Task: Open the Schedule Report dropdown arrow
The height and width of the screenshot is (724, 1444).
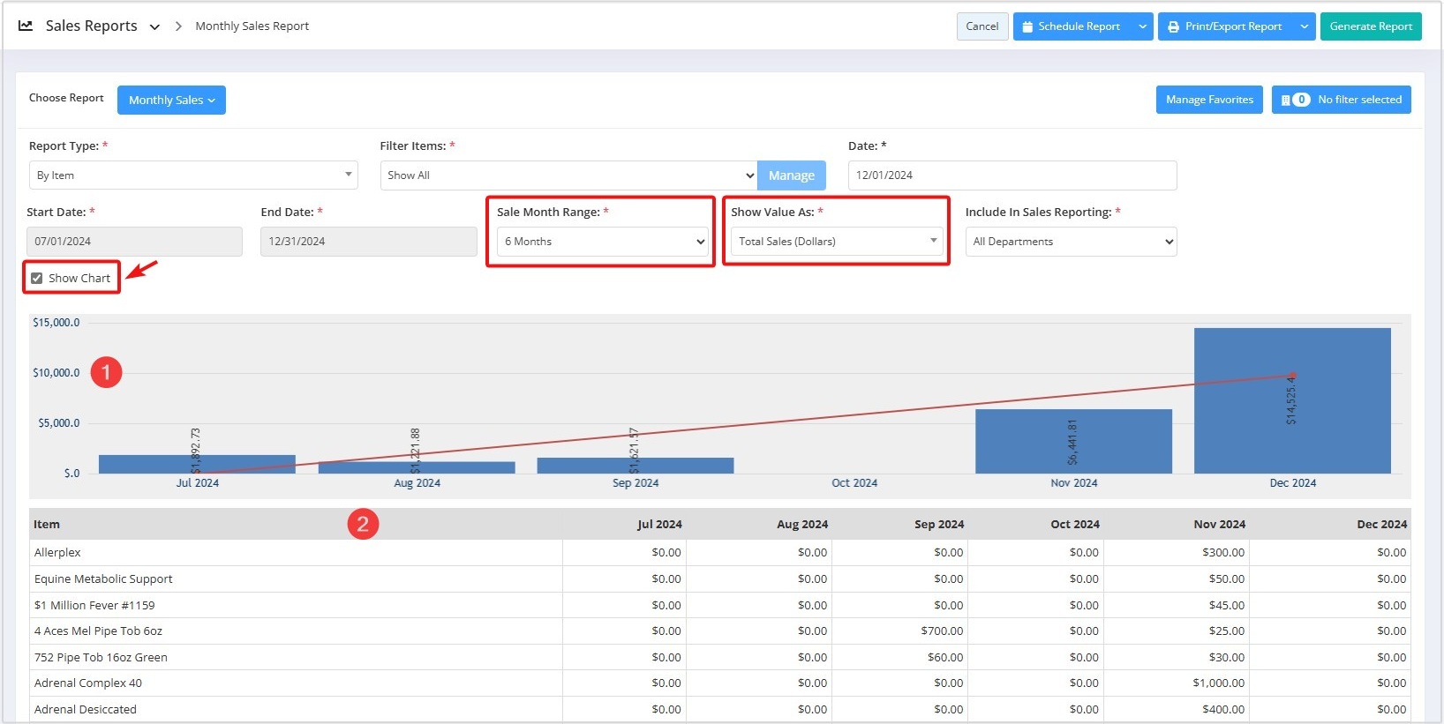Action: [1143, 26]
